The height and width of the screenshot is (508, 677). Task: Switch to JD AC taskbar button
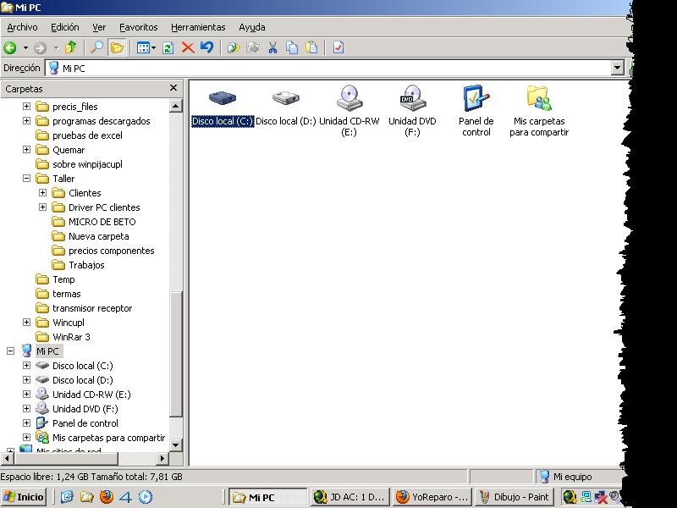tap(350, 497)
